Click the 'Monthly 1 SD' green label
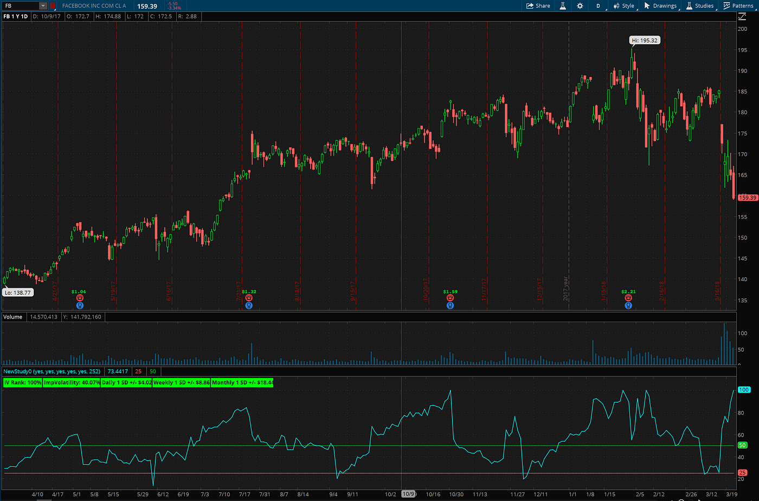759x501 pixels. click(242, 382)
